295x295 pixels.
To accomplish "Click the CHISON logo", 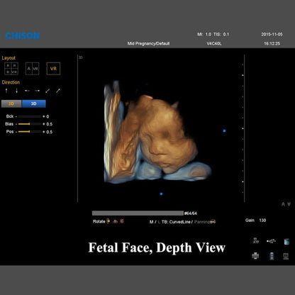I will point(23,35).
